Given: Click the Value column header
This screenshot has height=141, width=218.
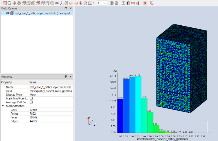Looking at the screenshot, I should click(x=50, y=82).
